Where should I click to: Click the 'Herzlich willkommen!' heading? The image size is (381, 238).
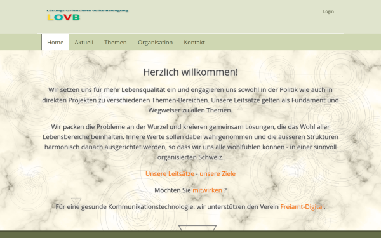coord(190,72)
